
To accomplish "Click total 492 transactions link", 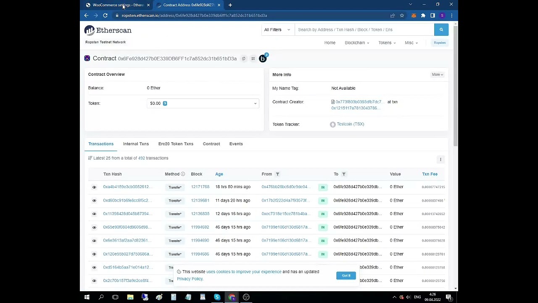I will point(142,158).
